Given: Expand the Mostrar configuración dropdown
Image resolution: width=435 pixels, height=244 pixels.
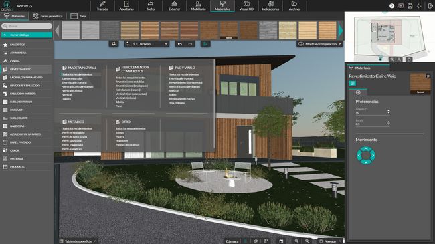Looking at the screenshot, I should click(320, 44).
